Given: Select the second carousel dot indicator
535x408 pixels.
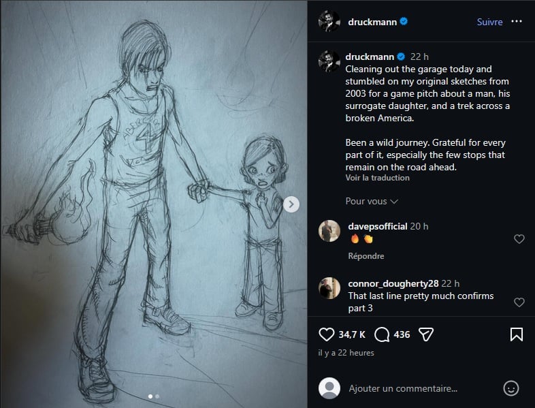Looking at the screenshot, I should click(157, 396).
